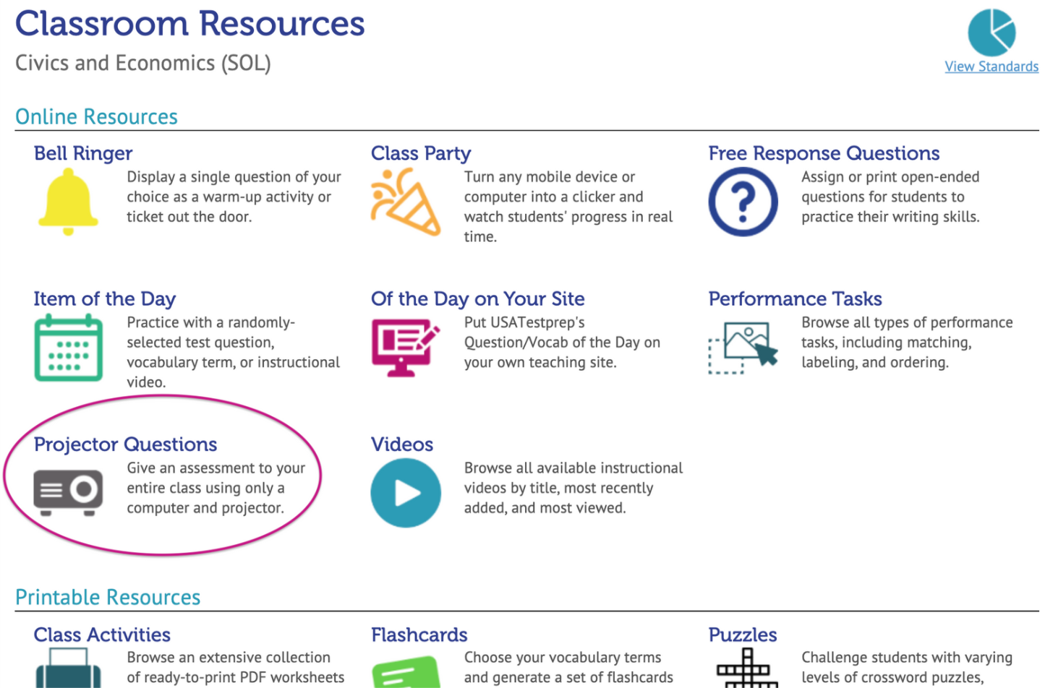The image size is (1053, 688).
Task: Click text 'Give an assessment to your'
Action: 216,468
